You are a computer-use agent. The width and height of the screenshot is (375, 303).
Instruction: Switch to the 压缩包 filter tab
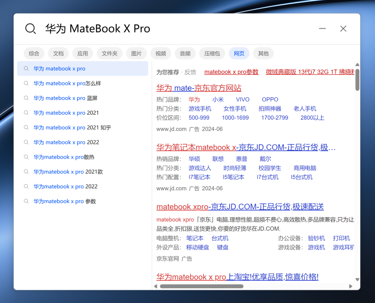212,53
